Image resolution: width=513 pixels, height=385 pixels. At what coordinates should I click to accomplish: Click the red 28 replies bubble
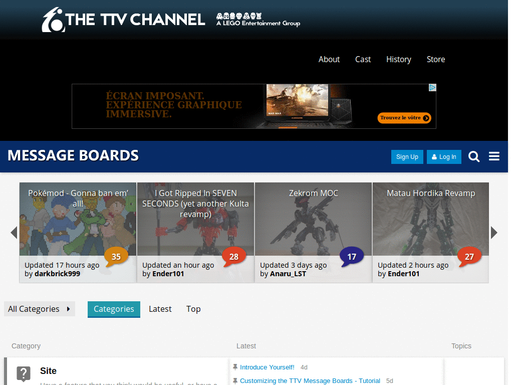[233, 257]
